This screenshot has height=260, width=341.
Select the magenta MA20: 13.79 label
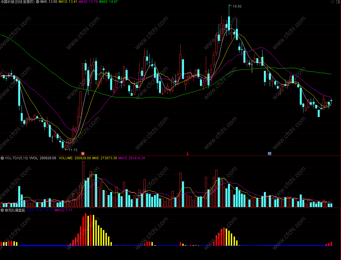coord(88,2)
